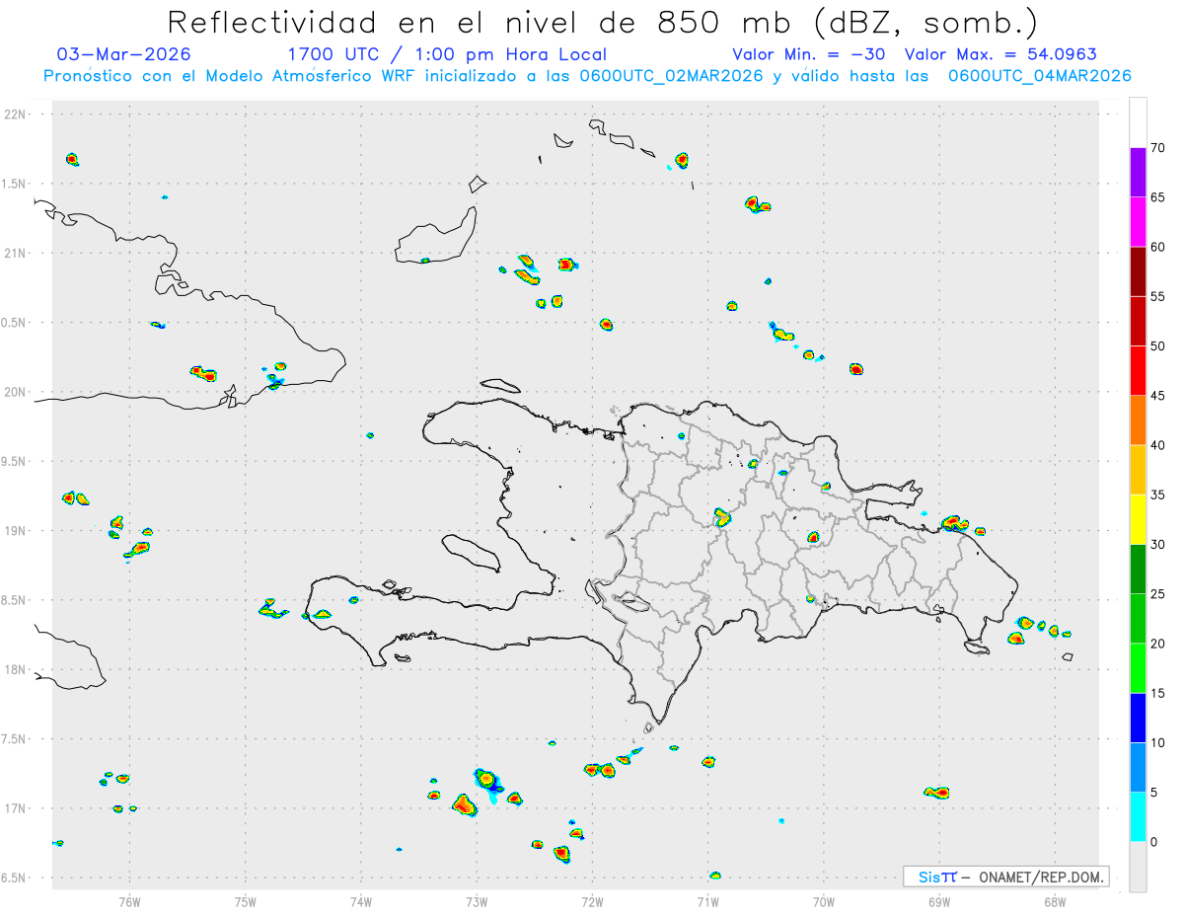The height and width of the screenshot is (915, 1184).
Task: Click the '18N' latitude label
Action: [17, 669]
